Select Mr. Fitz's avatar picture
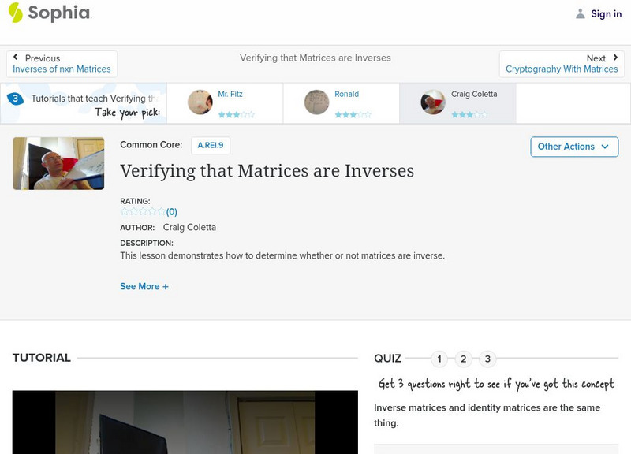Image resolution: width=631 pixels, height=454 pixels. 200,102
